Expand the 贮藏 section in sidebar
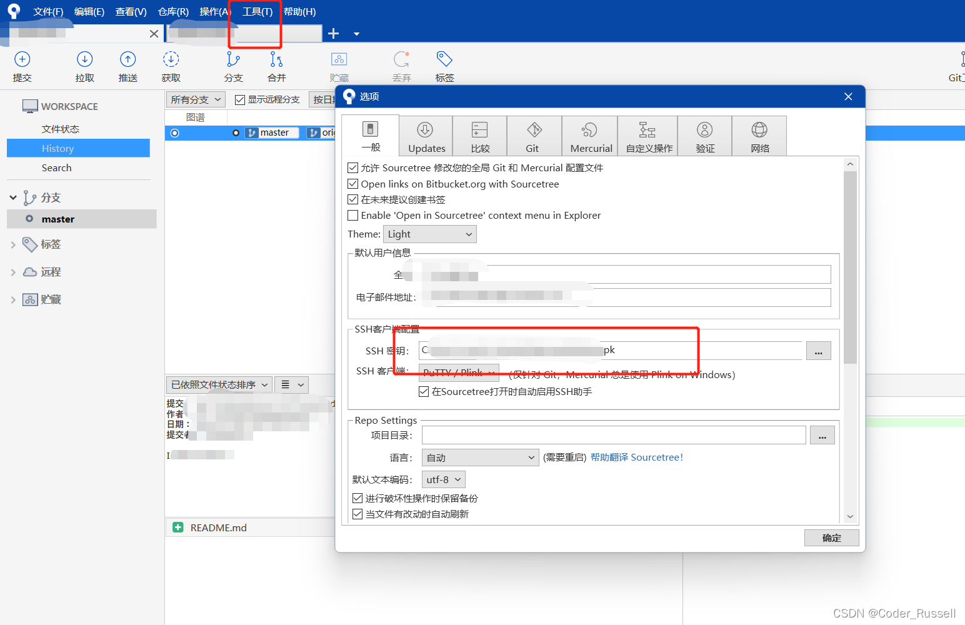The height and width of the screenshot is (625, 965). click(12, 299)
